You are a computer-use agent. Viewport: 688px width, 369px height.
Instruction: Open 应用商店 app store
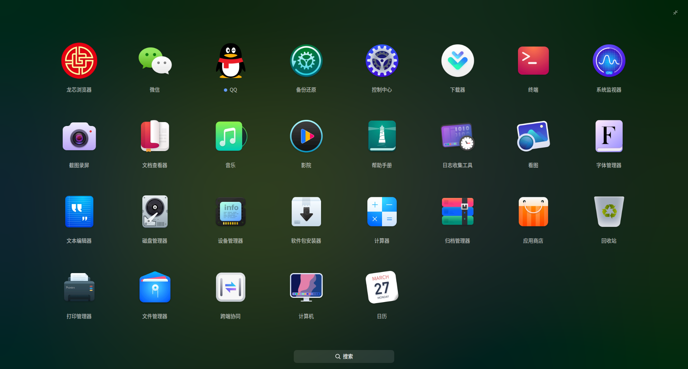click(x=533, y=212)
